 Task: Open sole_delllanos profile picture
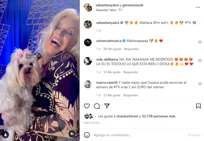pyautogui.click(x=88, y=61)
